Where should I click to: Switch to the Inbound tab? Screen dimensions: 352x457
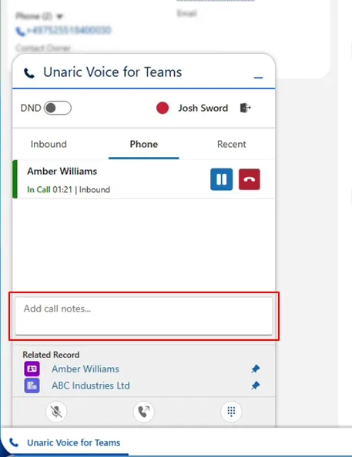point(49,144)
